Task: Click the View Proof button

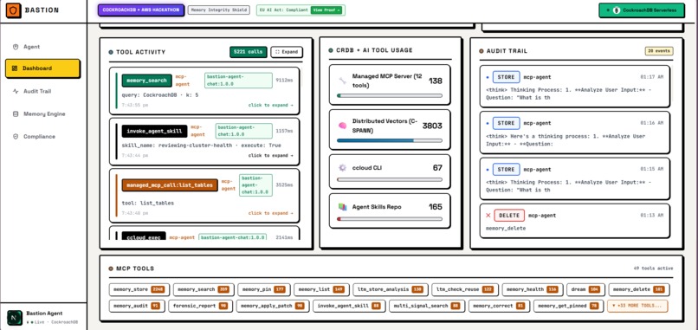Action: pos(326,10)
